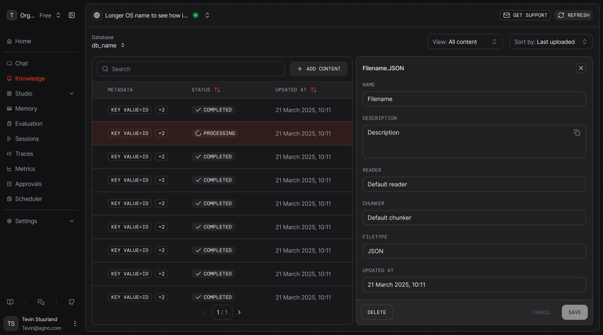This screenshot has width=603, height=335.
Task: Open user menu three-dots for Tevin Stuurland
Action: point(75,324)
